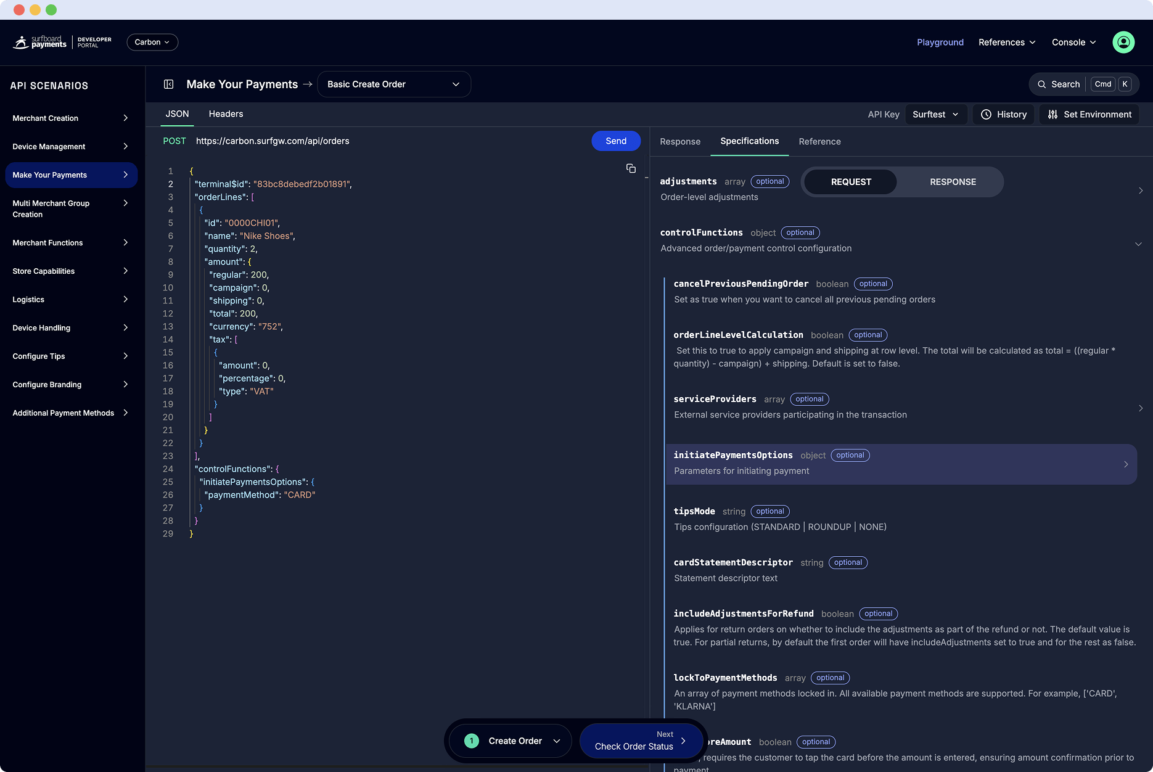The image size is (1153, 772).
Task: Switch to the Headers tab
Action: point(226,114)
